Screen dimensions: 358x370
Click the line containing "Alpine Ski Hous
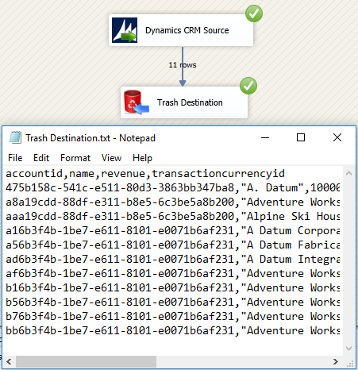tap(173, 217)
